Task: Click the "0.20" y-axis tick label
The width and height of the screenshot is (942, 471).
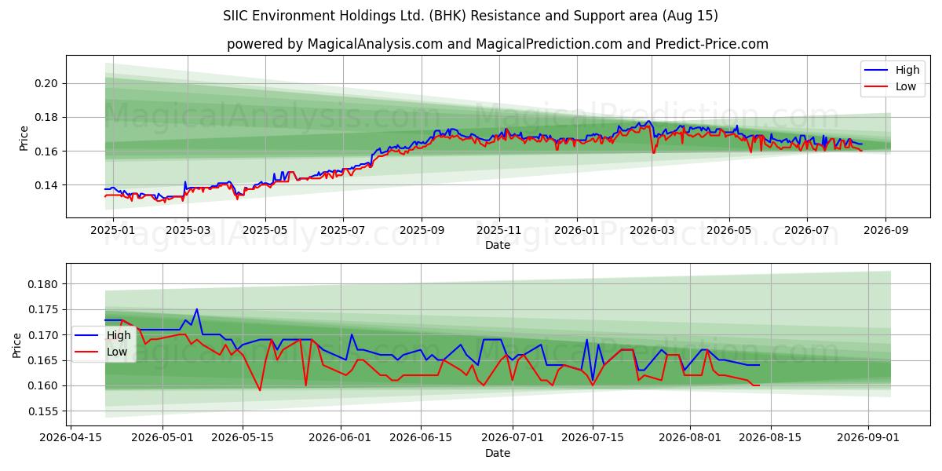Action: click(x=47, y=83)
